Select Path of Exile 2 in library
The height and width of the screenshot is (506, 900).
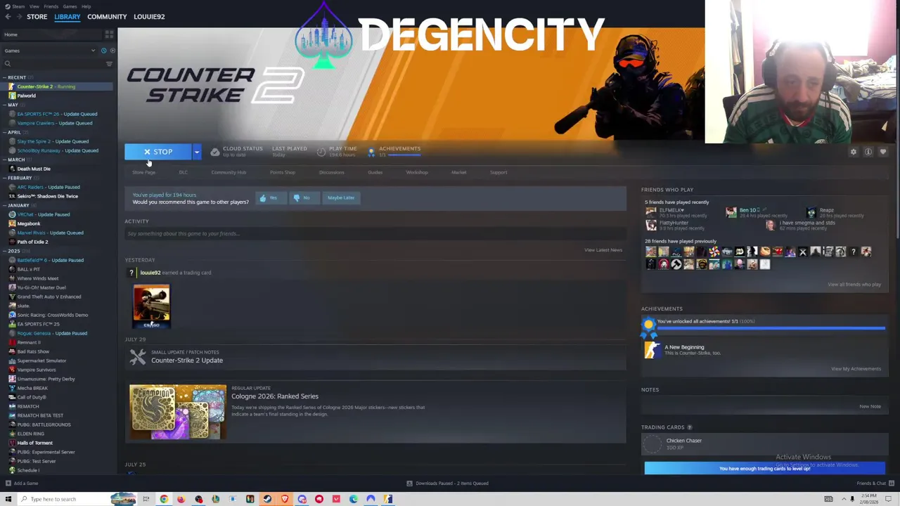[x=32, y=242]
